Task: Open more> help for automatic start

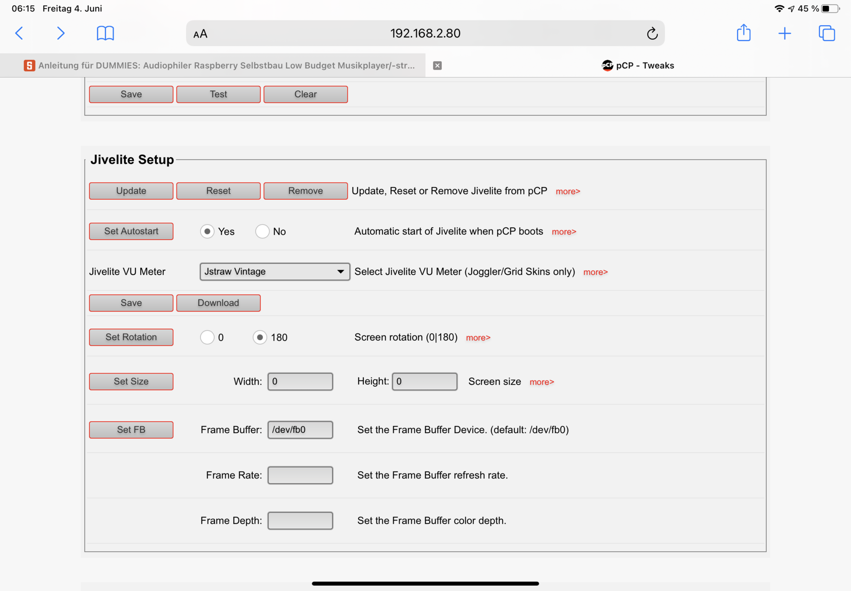Action: pos(564,232)
